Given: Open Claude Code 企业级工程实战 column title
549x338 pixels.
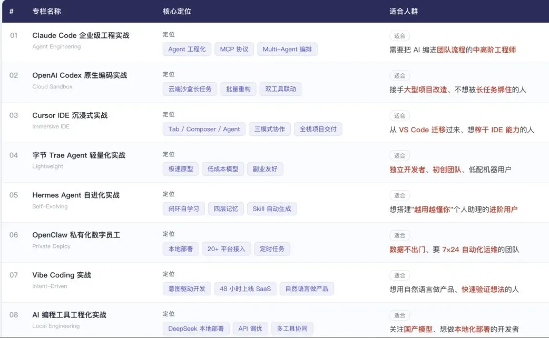Looking at the screenshot, I should [x=81, y=35].
